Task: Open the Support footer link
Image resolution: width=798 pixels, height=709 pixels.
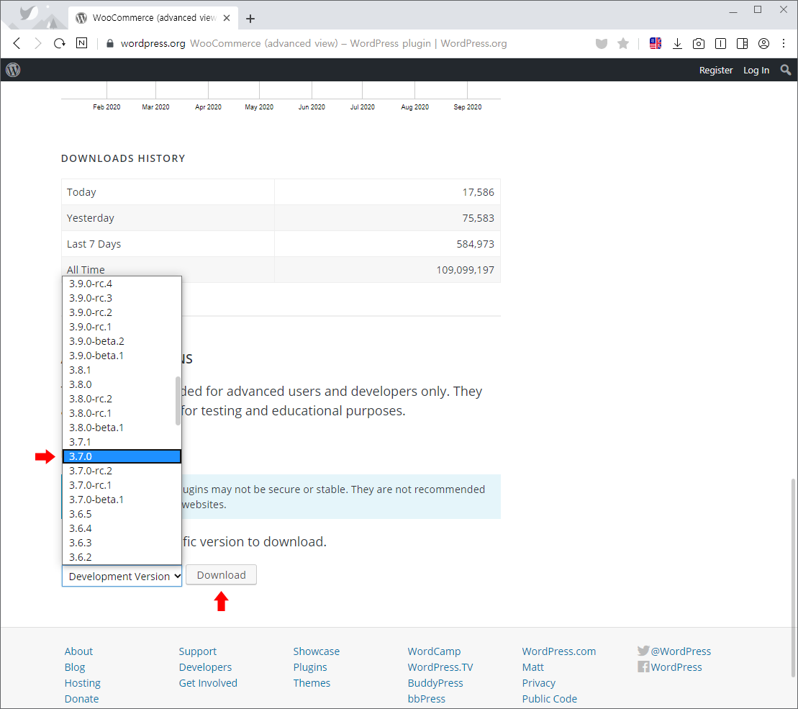Action: click(x=197, y=651)
